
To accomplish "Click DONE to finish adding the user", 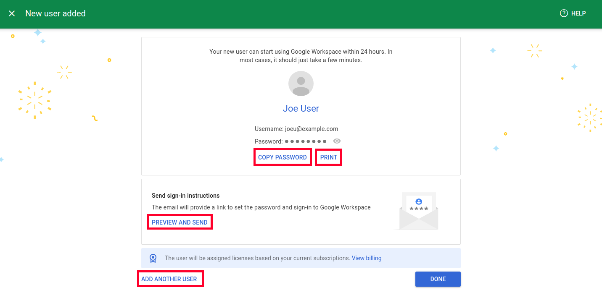I will point(438,279).
